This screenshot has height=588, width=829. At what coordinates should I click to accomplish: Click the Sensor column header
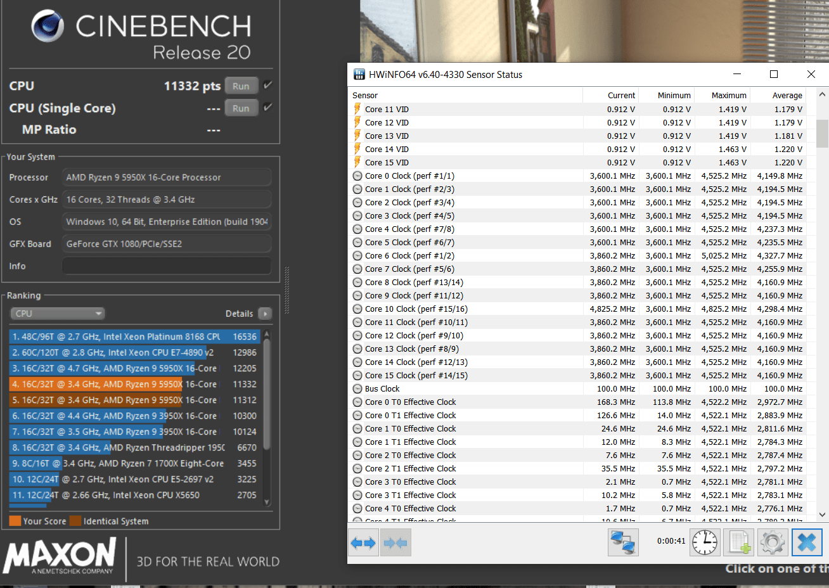click(466, 95)
